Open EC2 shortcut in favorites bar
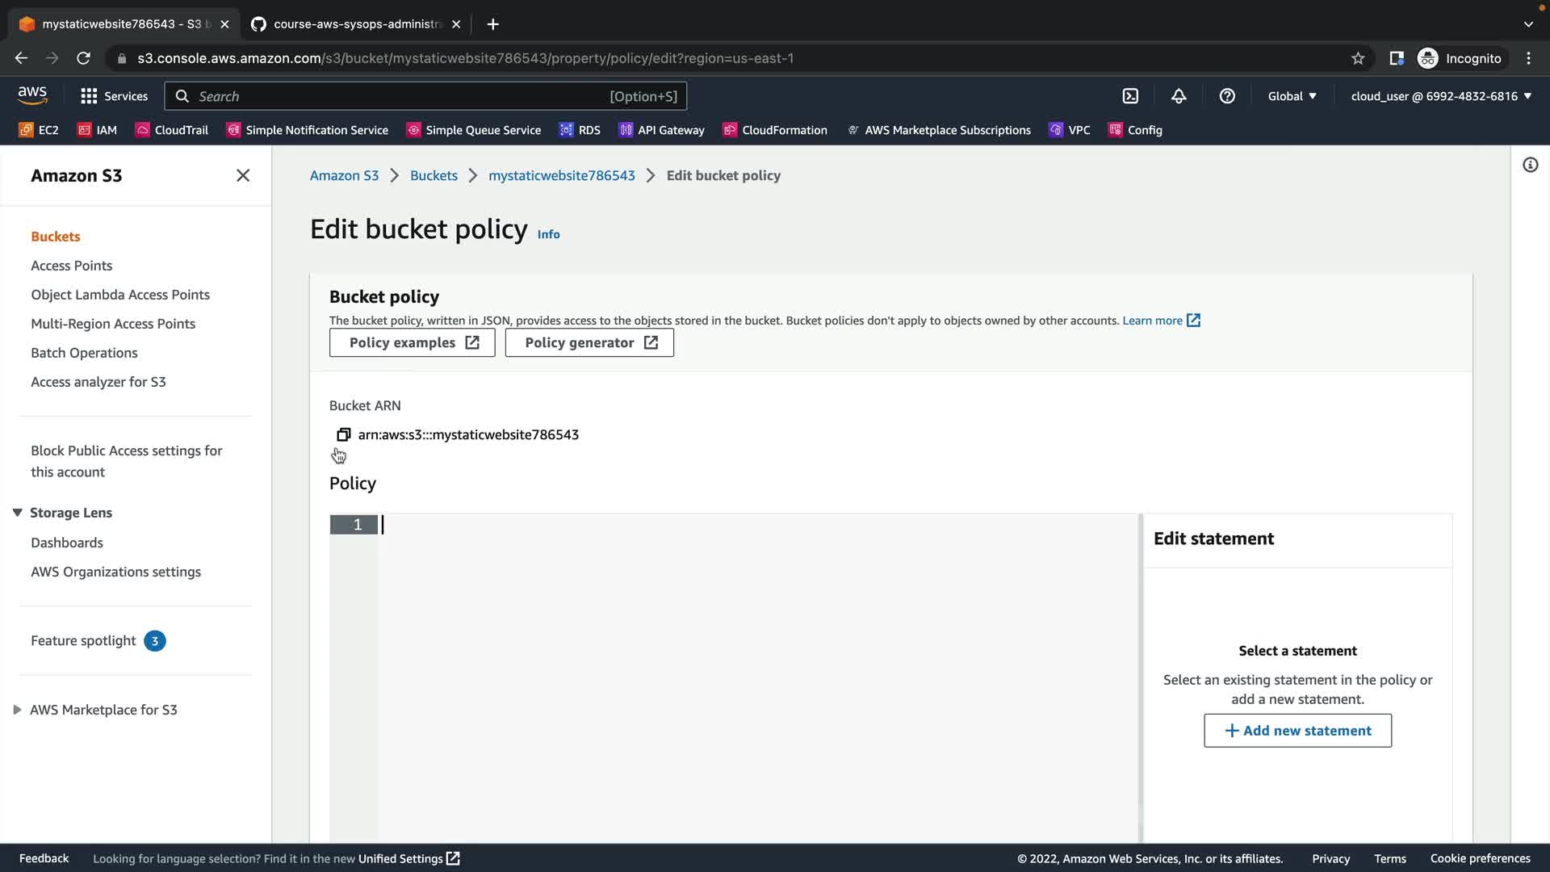1550x872 pixels. click(39, 130)
